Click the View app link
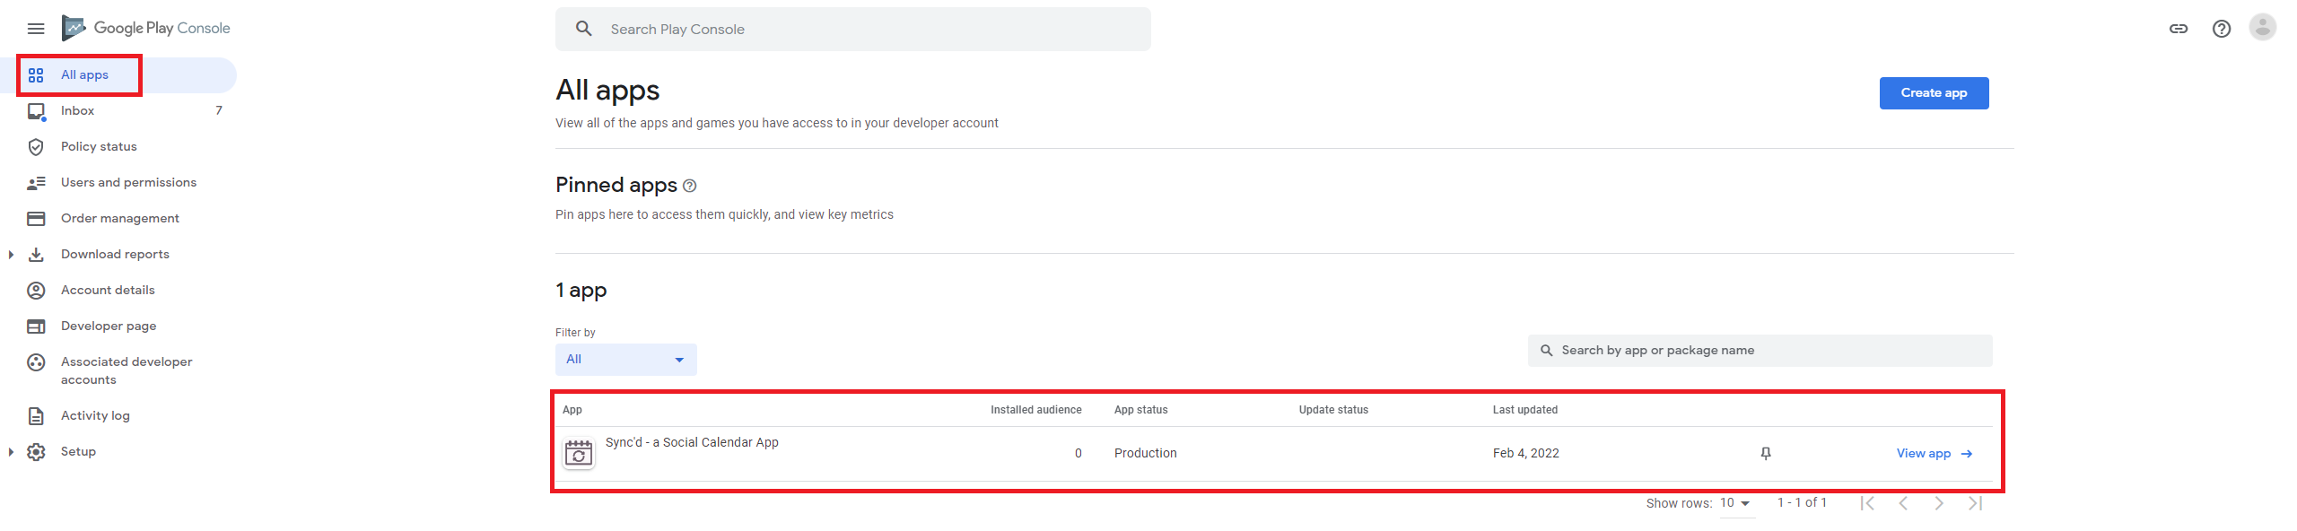 coord(1935,454)
